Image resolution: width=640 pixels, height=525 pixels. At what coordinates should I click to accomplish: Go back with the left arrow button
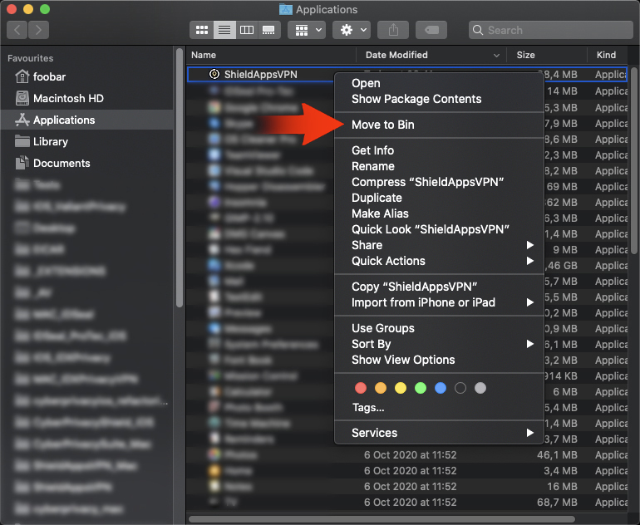coord(17,30)
